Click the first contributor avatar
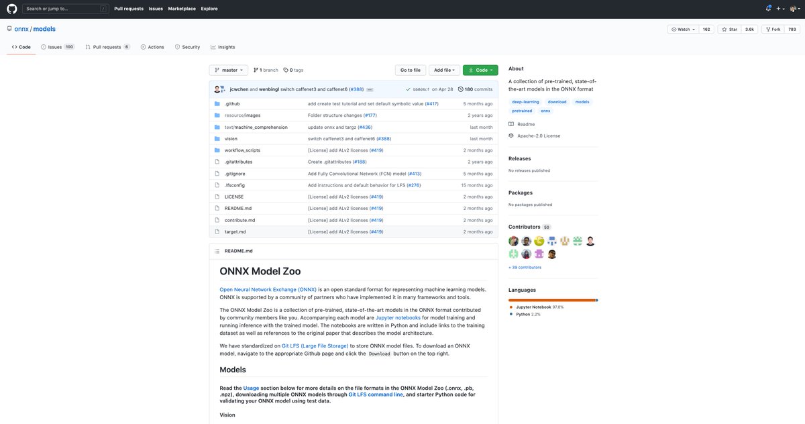 [514, 241]
